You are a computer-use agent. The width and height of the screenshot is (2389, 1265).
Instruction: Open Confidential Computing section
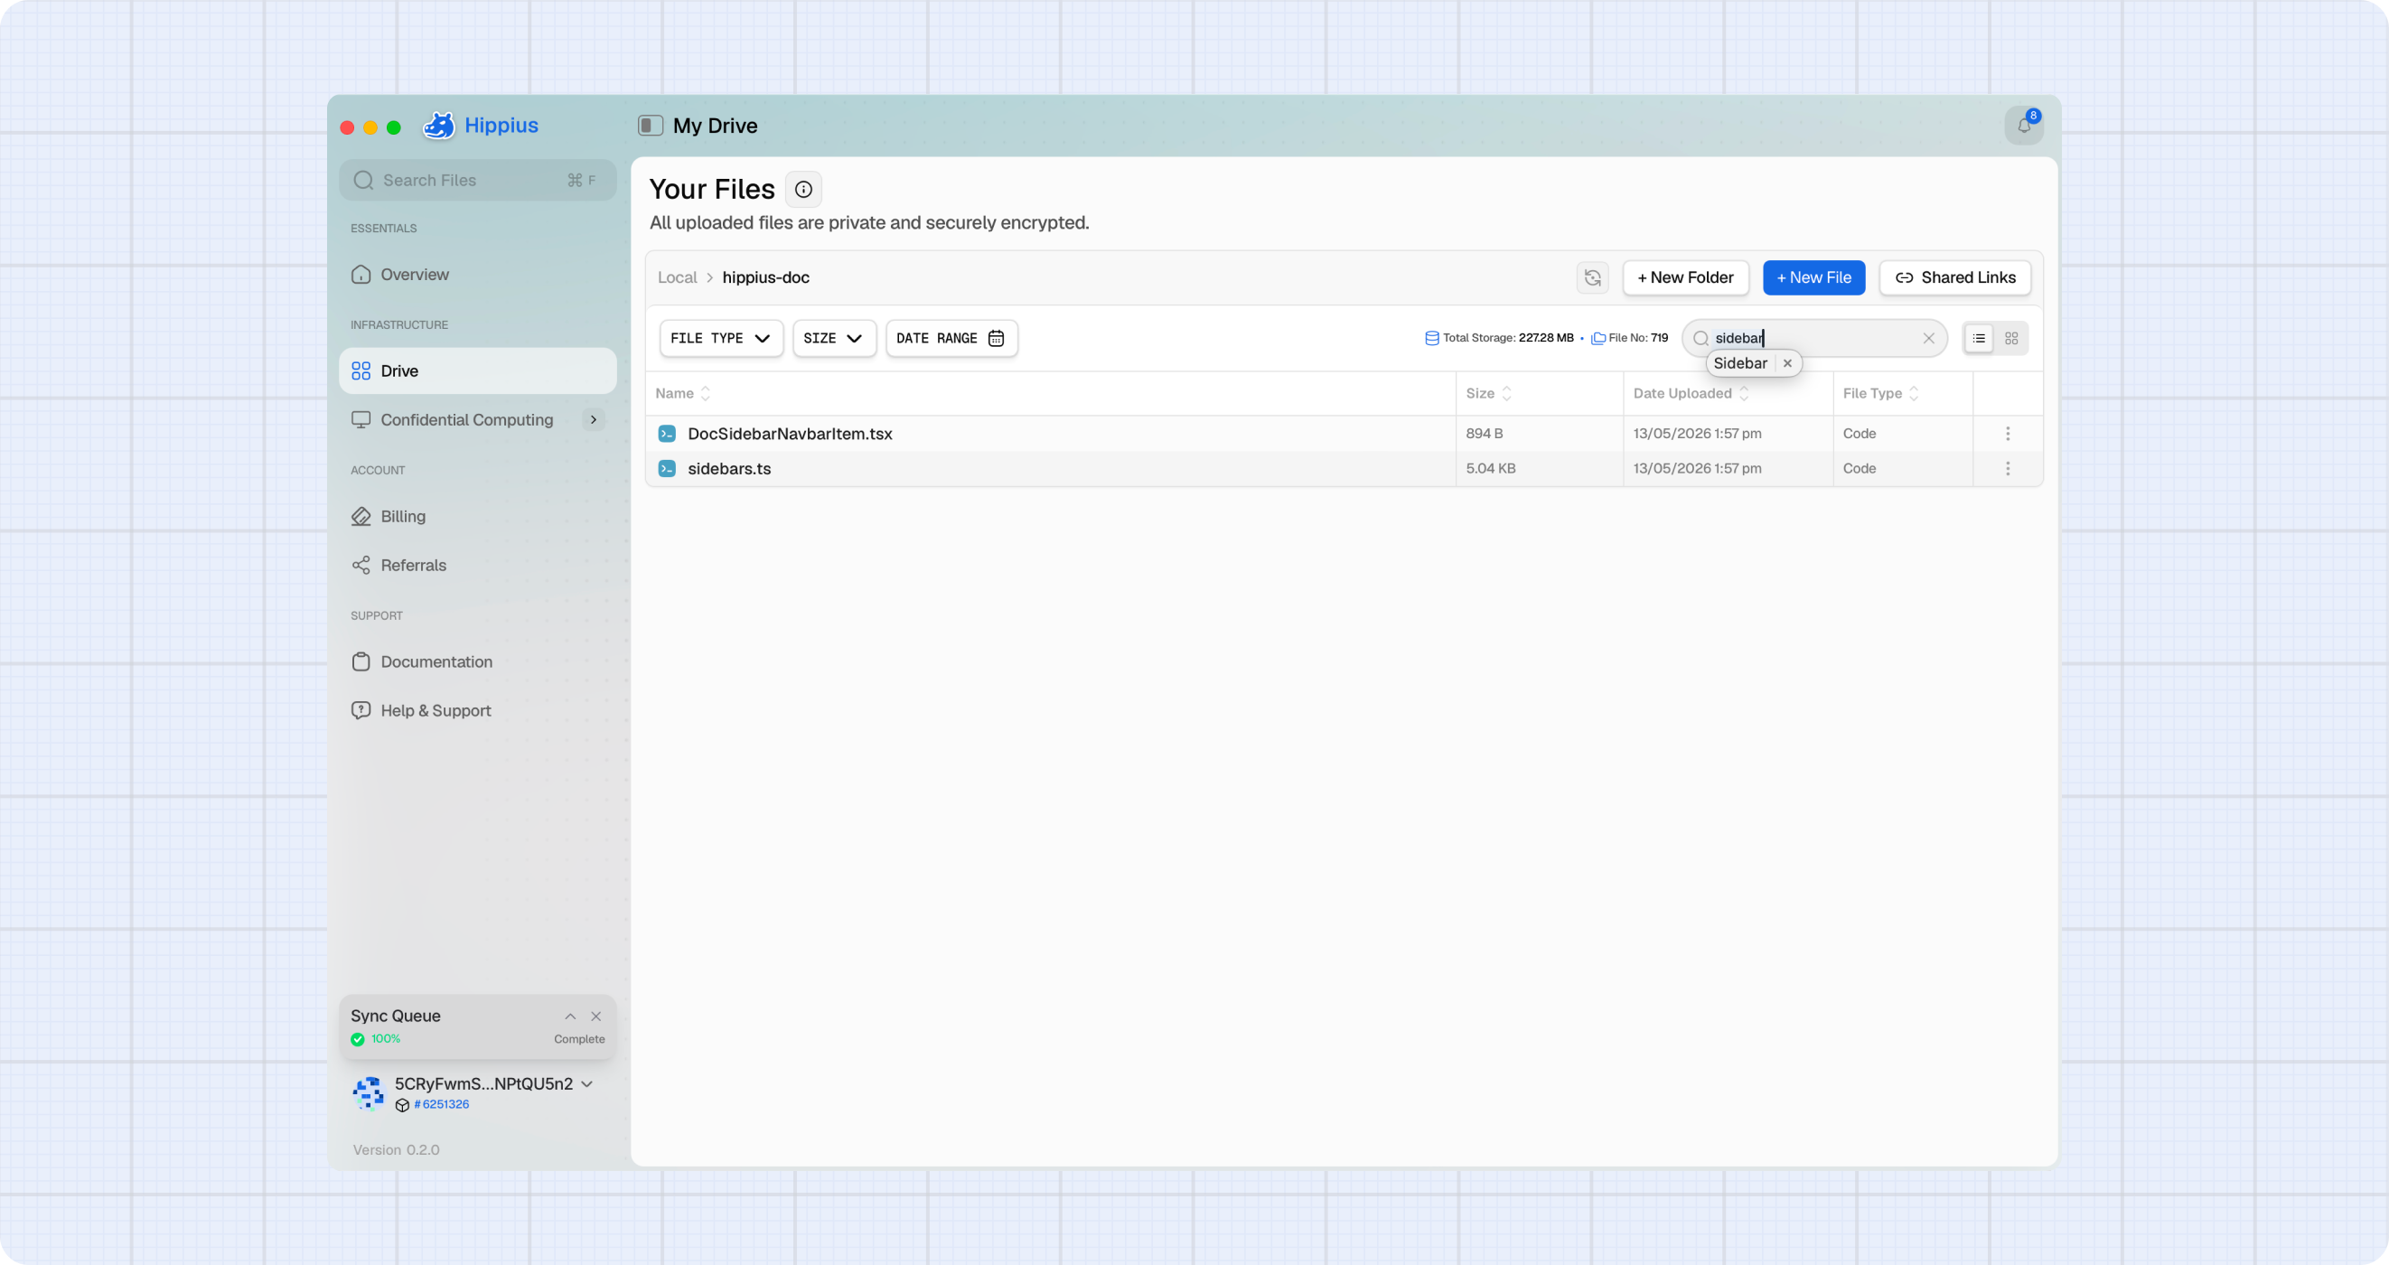466,420
